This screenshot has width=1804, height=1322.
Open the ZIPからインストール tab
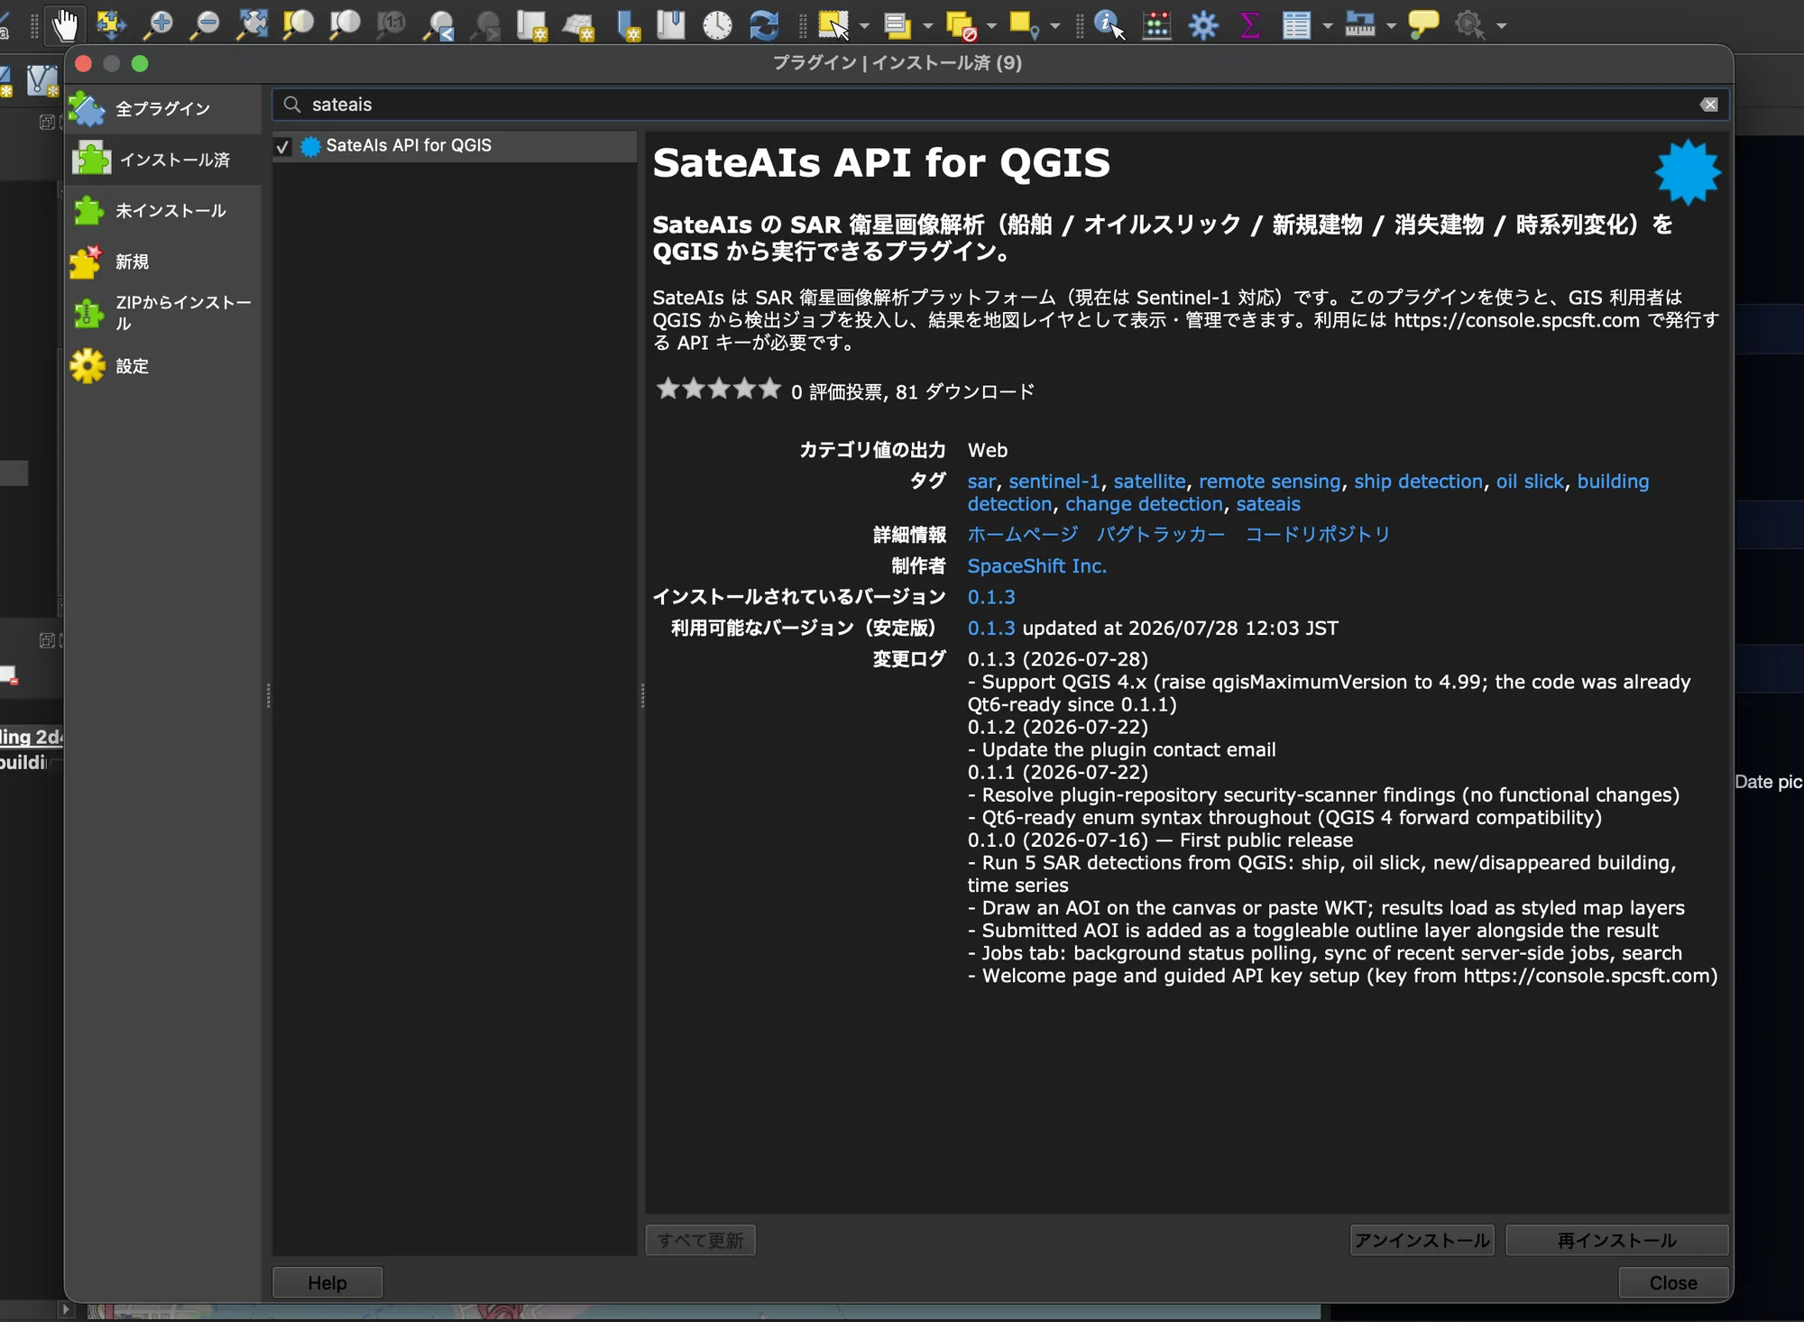point(163,313)
